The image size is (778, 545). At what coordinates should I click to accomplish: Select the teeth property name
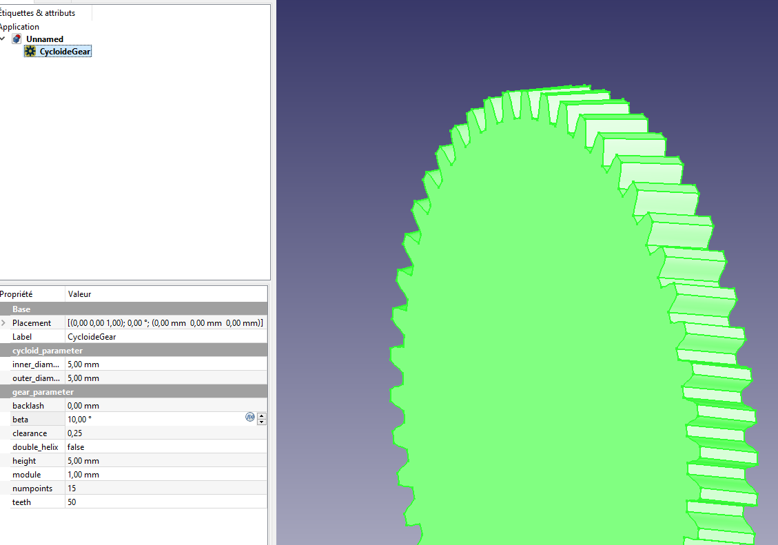(x=21, y=502)
